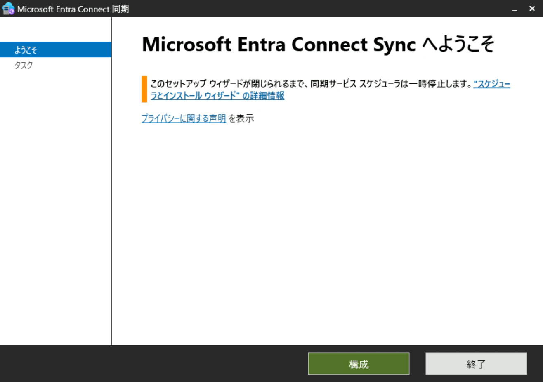This screenshot has width=543, height=382.
Task: Click the 終了 button
Action: click(476, 364)
